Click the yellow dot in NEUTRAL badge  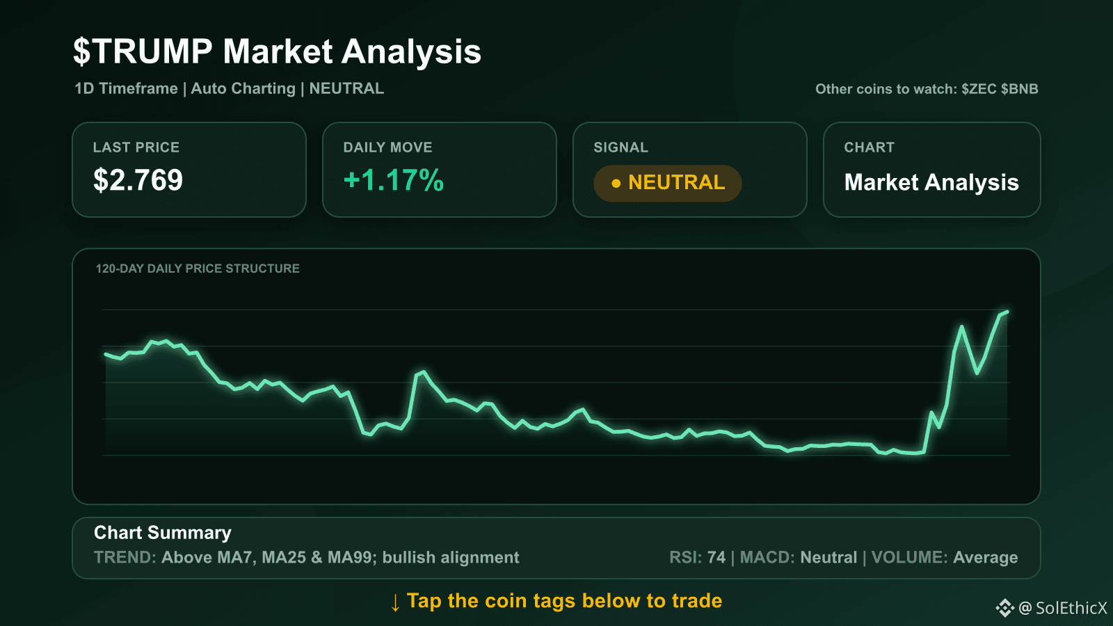[616, 184]
